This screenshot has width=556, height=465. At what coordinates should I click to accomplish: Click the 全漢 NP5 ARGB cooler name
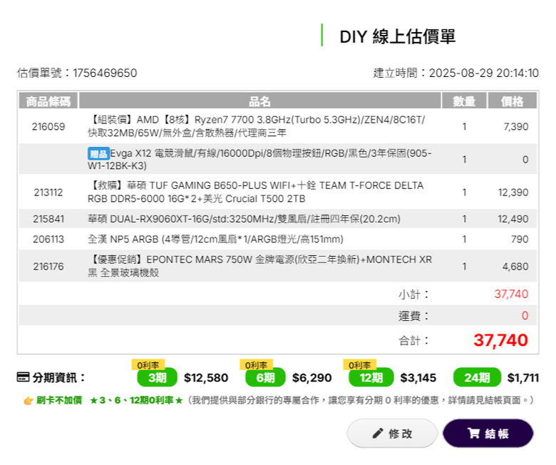click(x=215, y=239)
